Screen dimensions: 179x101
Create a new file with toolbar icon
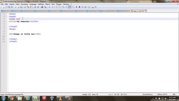pos(3,7)
